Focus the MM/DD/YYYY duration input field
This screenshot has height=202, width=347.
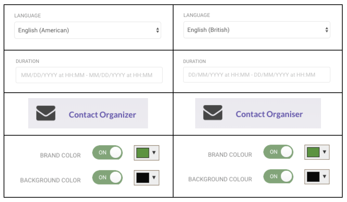coord(89,75)
